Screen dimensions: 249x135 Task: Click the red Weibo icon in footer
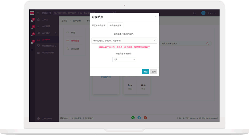[x=145, y=118]
